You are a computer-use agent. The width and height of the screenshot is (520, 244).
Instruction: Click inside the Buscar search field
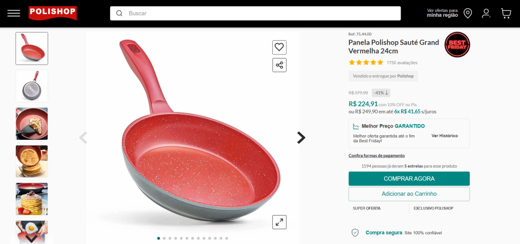(x=259, y=13)
